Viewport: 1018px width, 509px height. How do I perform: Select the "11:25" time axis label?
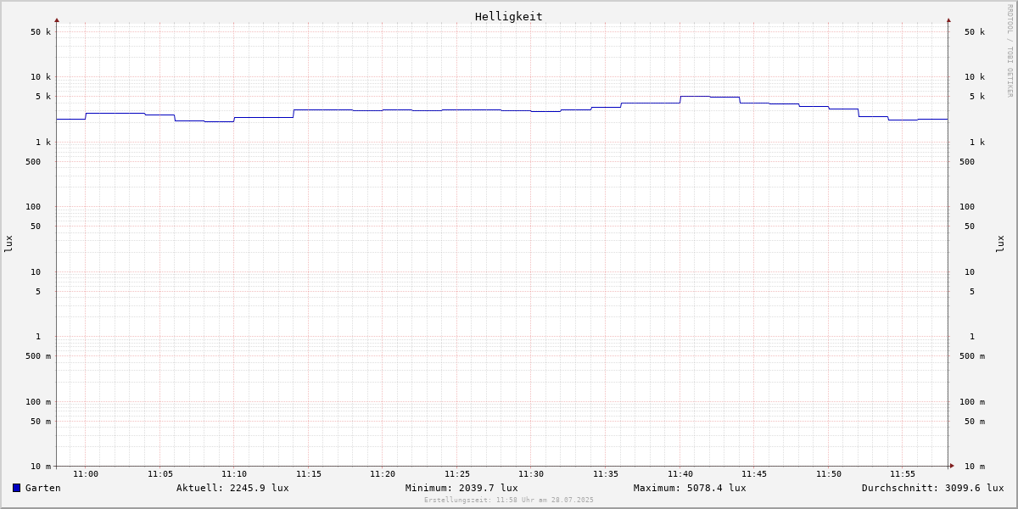[x=457, y=474]
